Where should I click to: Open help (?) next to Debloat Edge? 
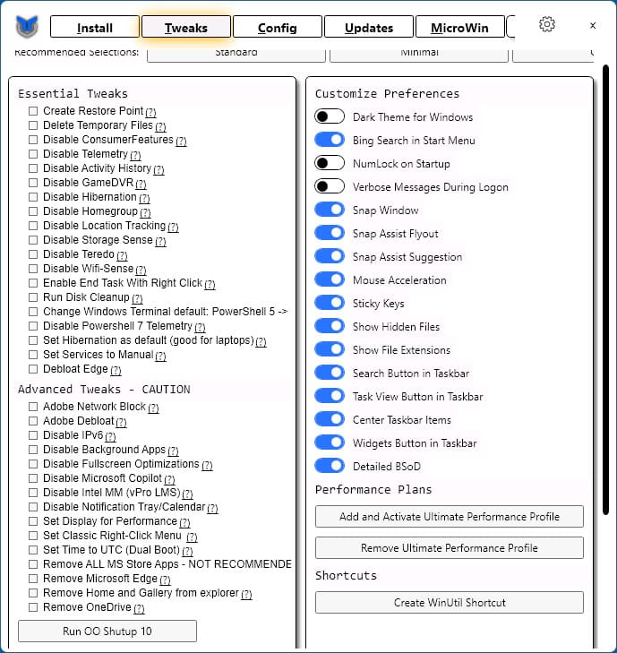click(116, 370)
